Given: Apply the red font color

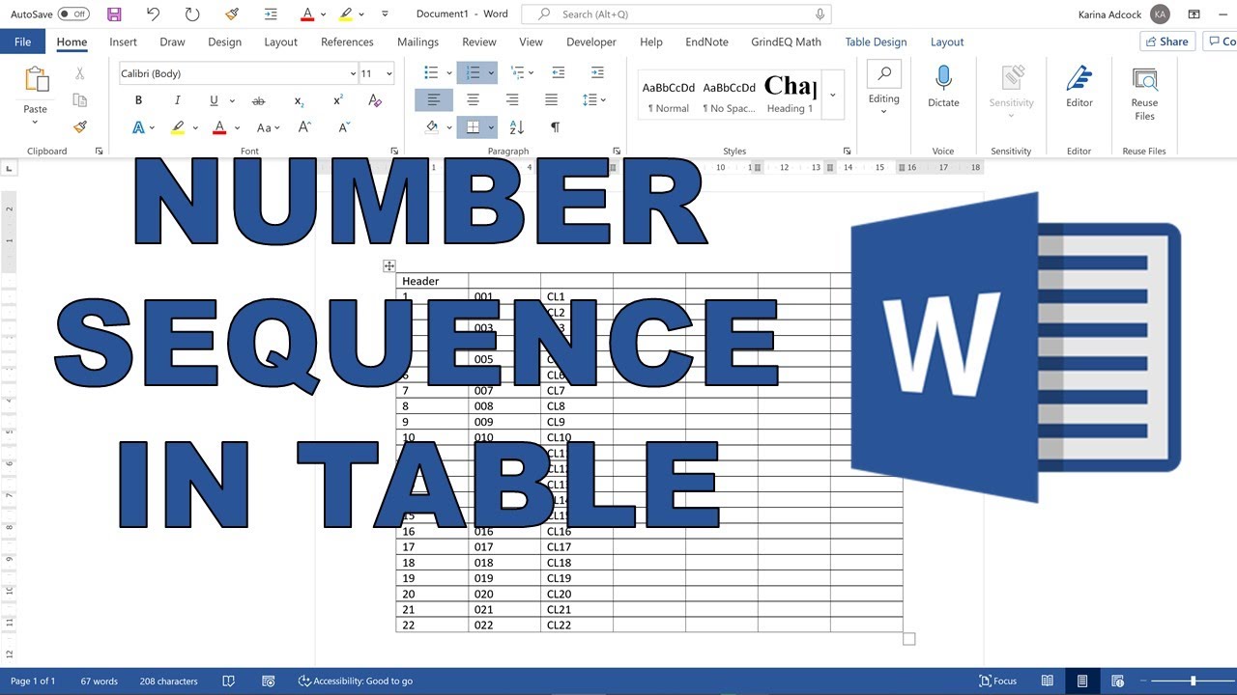Looking at the screenshot, I should [x=219, y=126].
